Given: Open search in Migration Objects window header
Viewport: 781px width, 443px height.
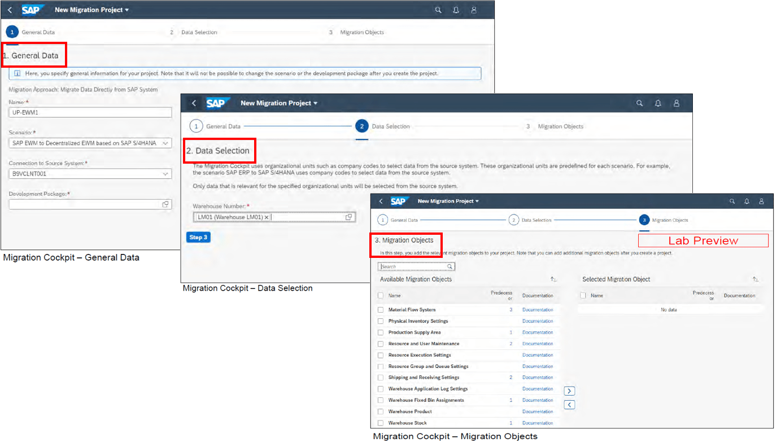Looking at the screenshot, I should [732, 201].
